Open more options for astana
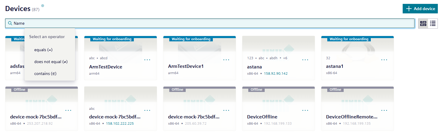Screen dimensions: 445x133 point(305,60)
